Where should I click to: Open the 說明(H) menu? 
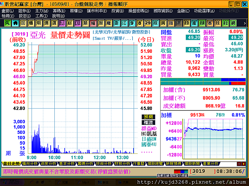tap(59, 16)
